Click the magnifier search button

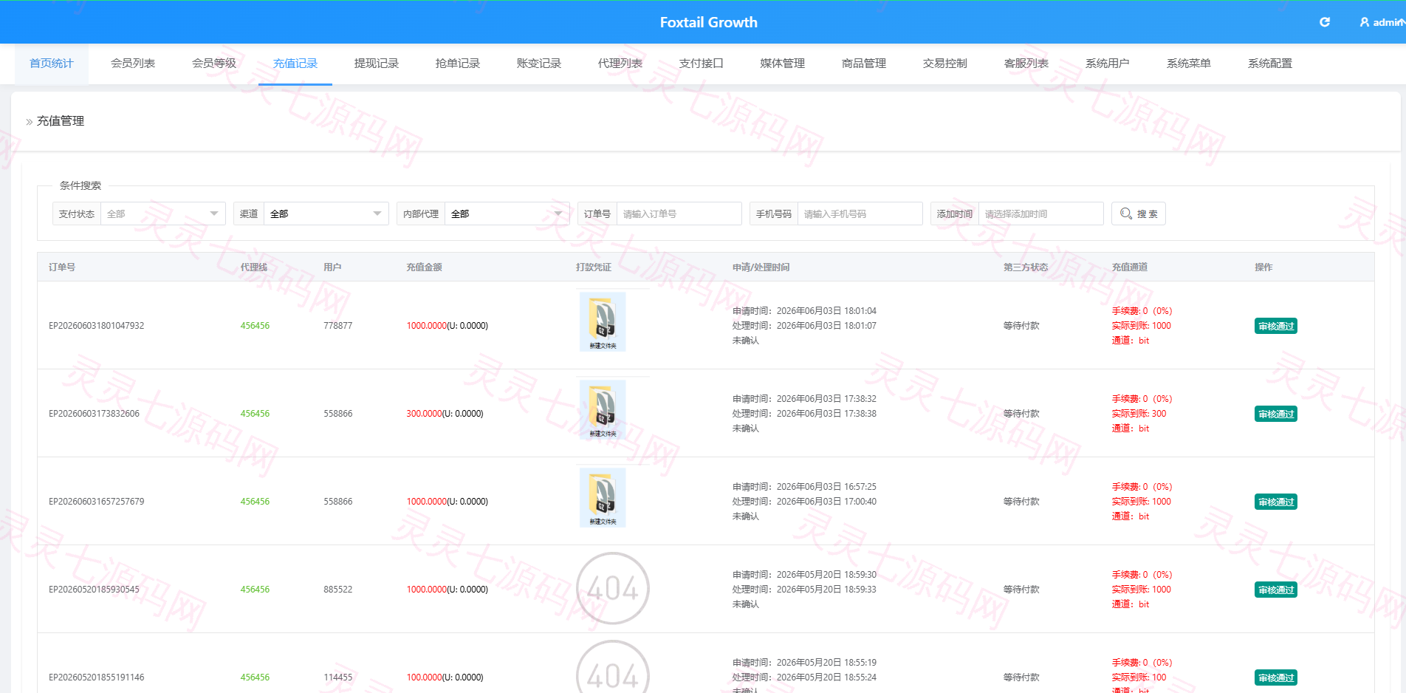click(x=1138, y=214)
